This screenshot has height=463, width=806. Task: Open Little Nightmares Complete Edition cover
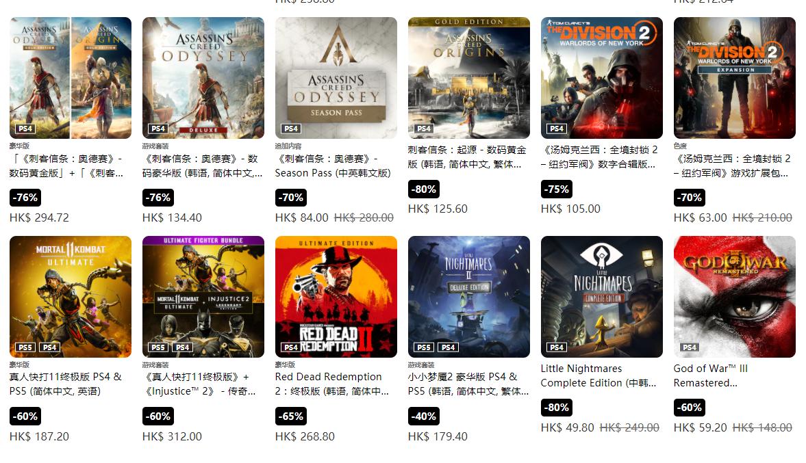click(x=601, y=297)
